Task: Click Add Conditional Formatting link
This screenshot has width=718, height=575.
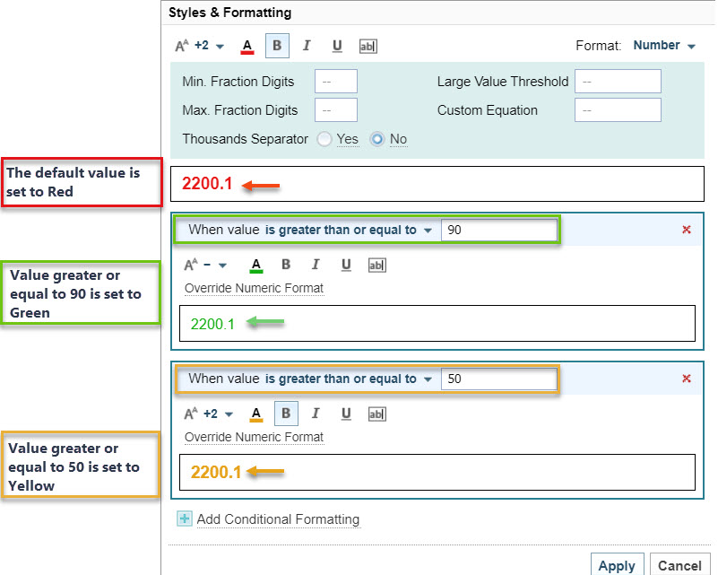Action: coord(277,519)
